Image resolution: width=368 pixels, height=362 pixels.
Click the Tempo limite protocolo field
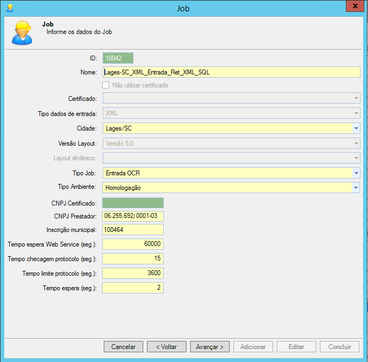point(132,273)
